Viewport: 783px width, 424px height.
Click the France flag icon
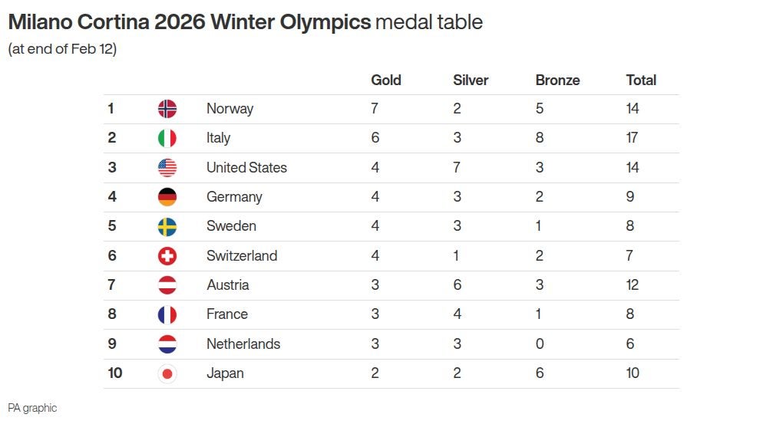pyautogui.click(x=167, y=314)
